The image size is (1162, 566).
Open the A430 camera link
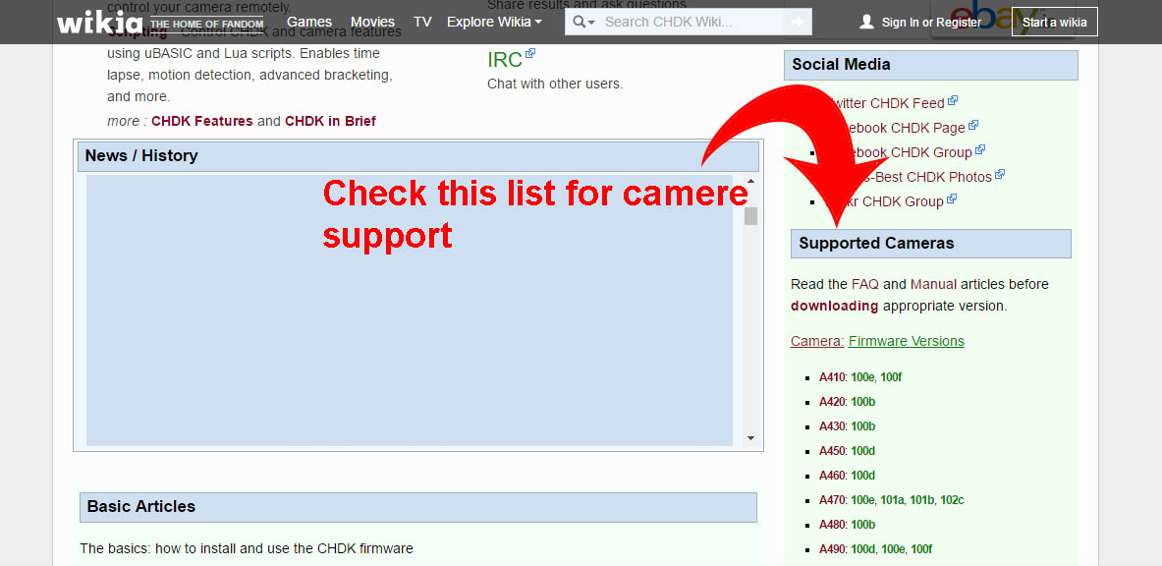click(x=832, y=426)
